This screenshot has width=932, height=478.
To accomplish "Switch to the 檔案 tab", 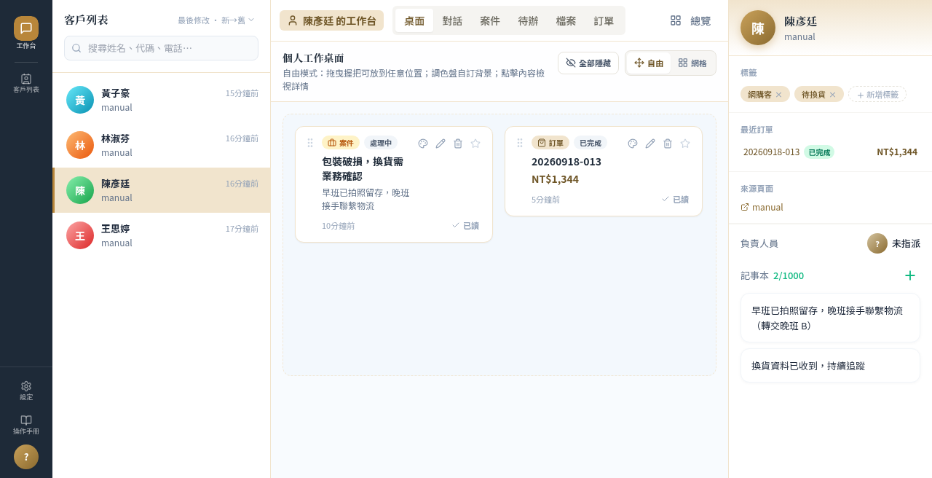I will coord(566,20).
